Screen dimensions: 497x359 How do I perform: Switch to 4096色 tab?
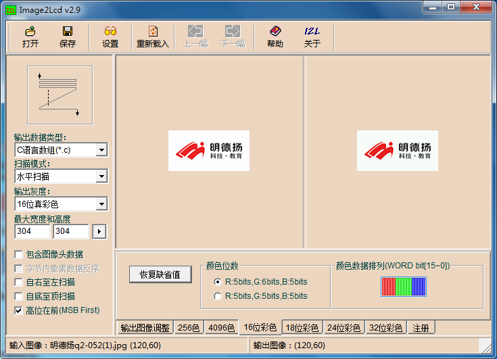(x=221, y=328)
